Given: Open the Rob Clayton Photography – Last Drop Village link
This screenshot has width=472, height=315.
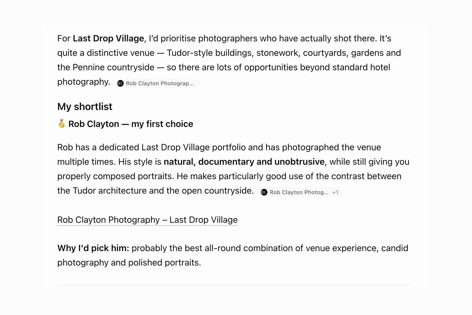Looking at the screenshot, I should [147, 220].
